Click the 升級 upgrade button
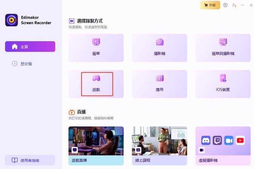Screen dimensions: 254x169 [210, 5]
